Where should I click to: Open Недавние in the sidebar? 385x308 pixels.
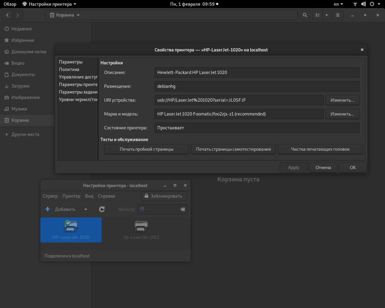click(46, 29)
